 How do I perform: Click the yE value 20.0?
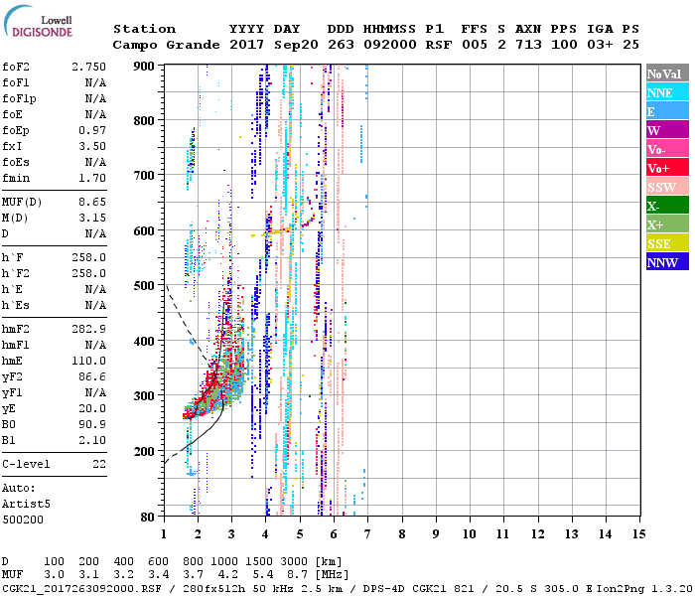pyautogui.click(x=92, y=408)
